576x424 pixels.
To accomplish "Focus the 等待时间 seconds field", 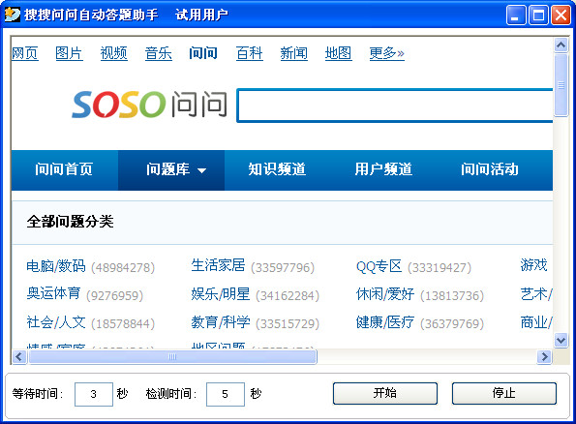I will [x=94, y=394].
